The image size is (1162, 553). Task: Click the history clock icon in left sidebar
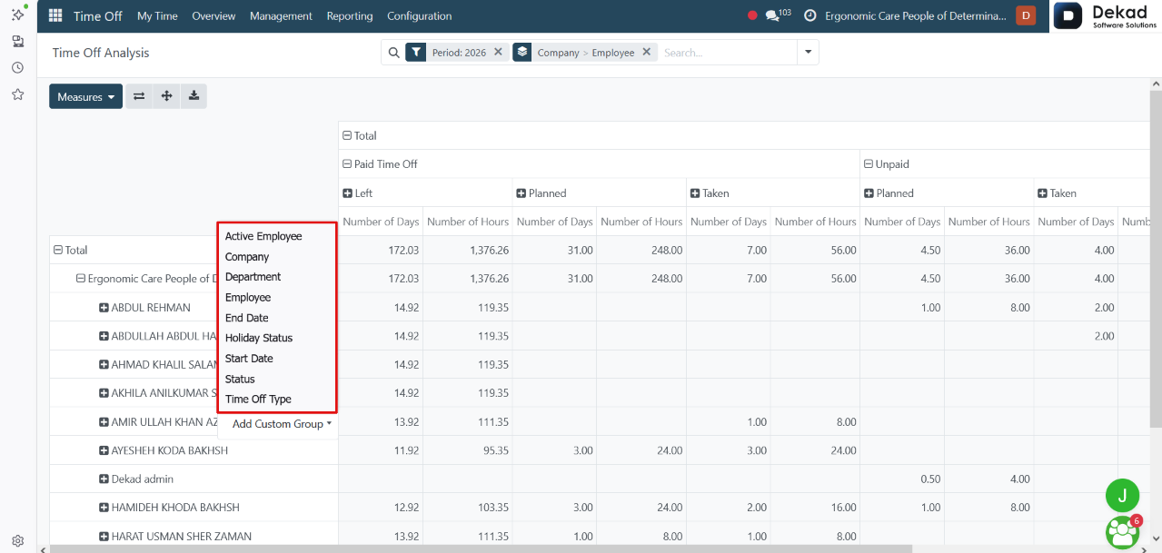(x=17, y=68)
